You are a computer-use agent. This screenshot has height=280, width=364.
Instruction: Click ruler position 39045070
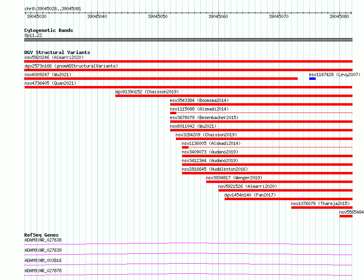[279, 16]
